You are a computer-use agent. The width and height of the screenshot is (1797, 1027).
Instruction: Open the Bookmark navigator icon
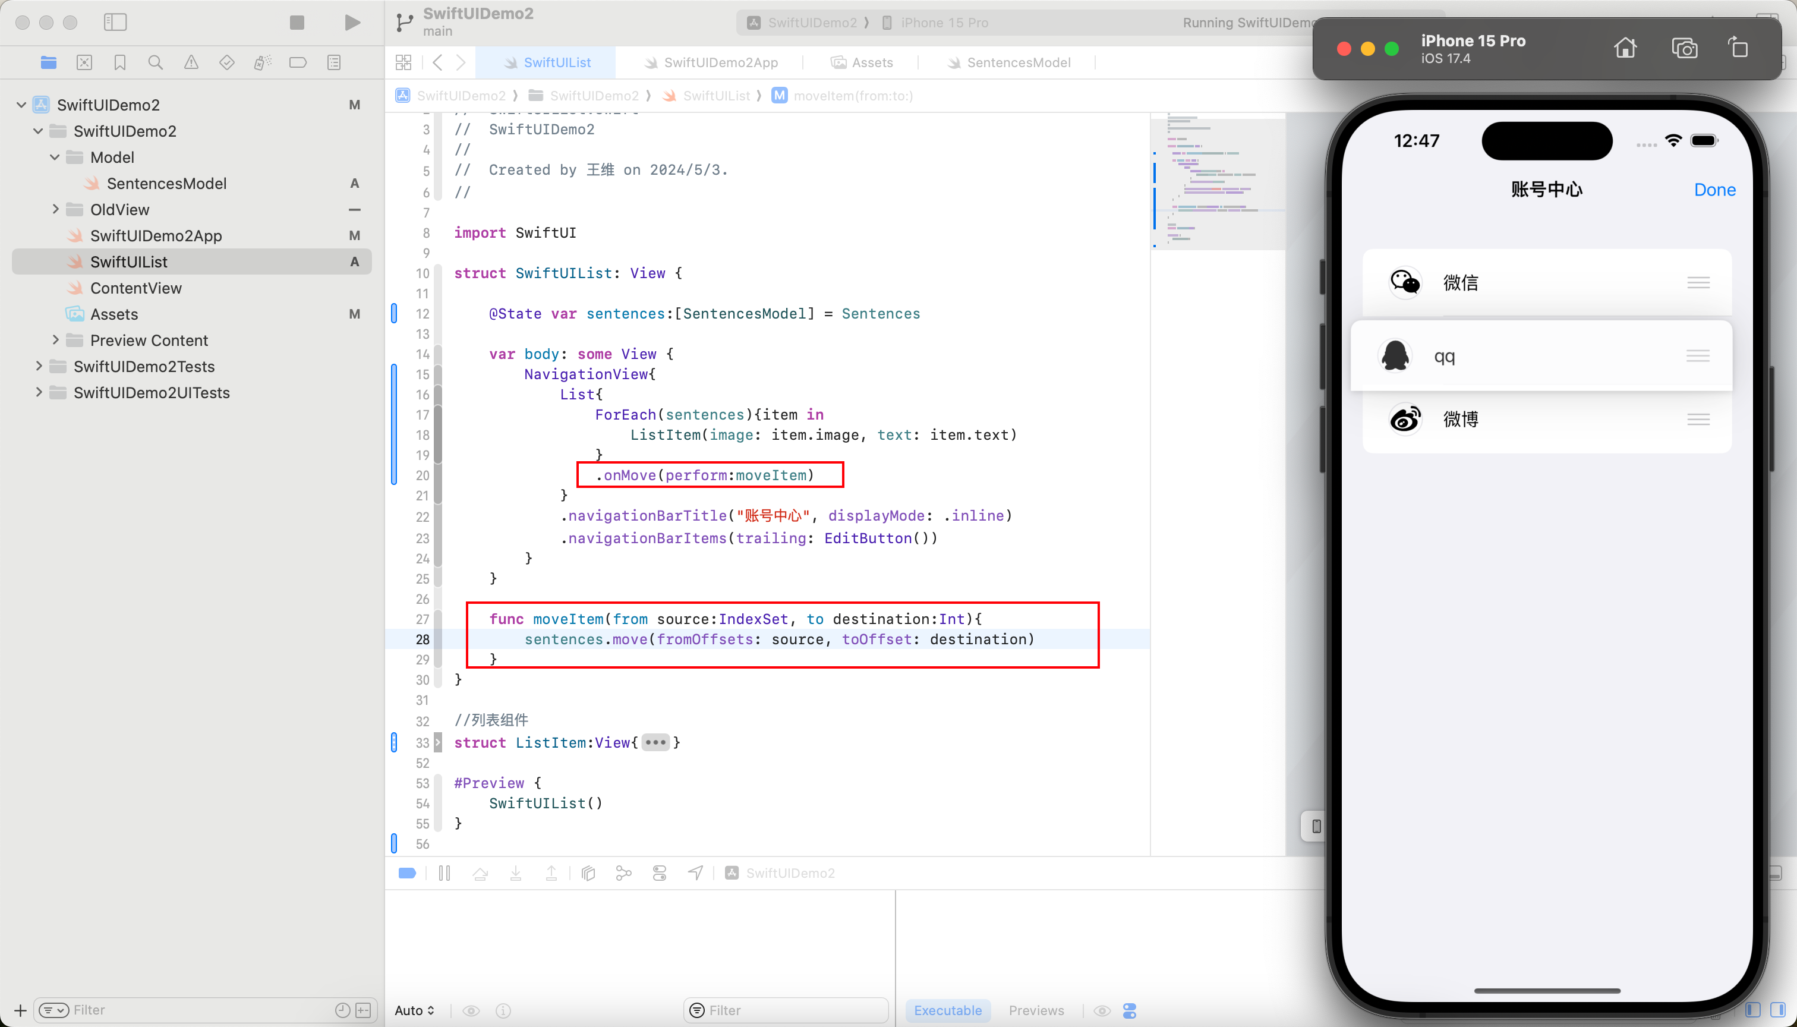coord(120,63)
